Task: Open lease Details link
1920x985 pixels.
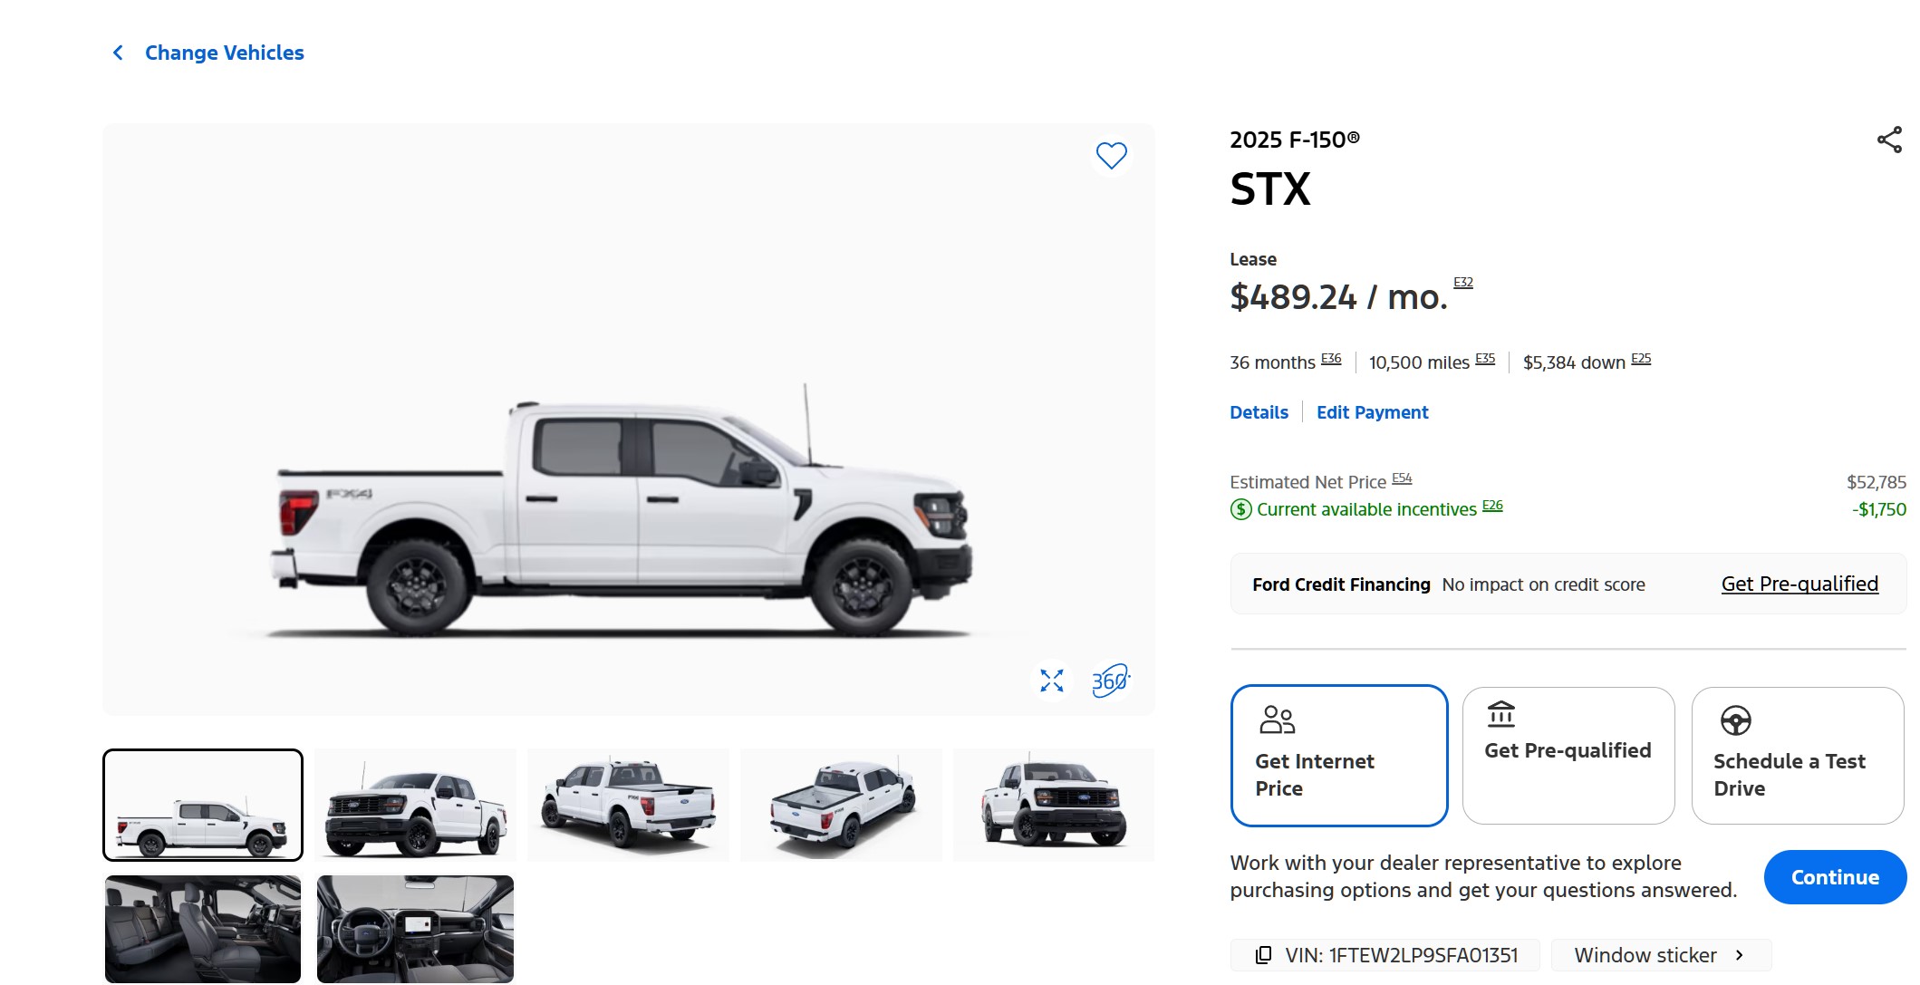Action: [1259, 412]
